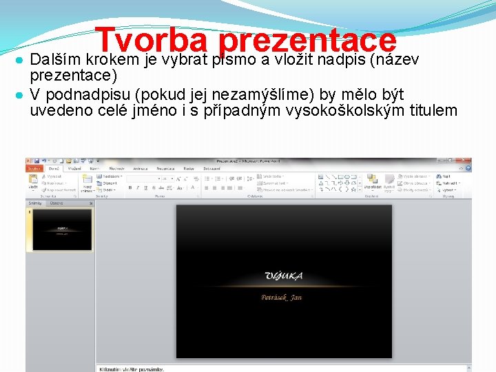Cut selection with Vyjmout
Viewport: 496px width, 372px height.
pos(52,176)
